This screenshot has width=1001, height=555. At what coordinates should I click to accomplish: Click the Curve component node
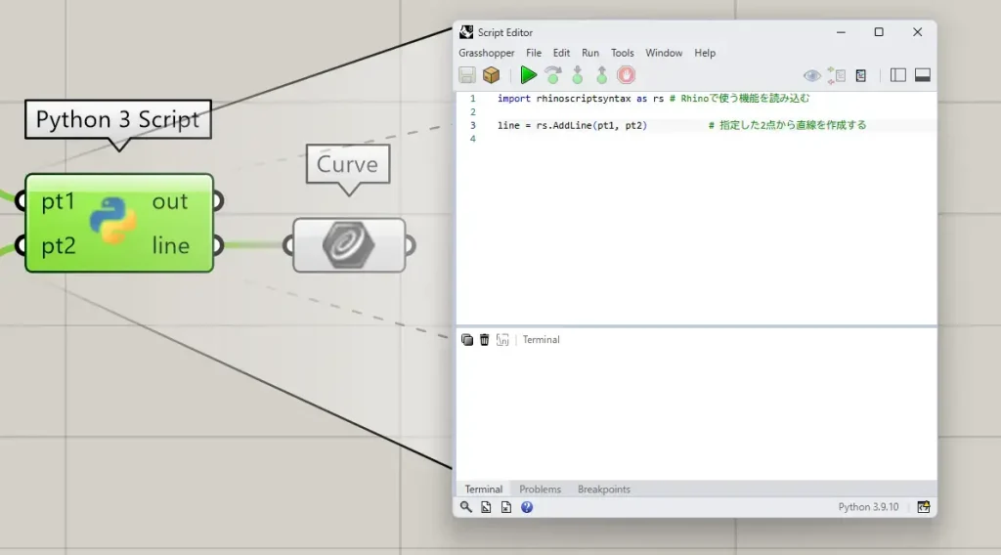tap(349, 244)
